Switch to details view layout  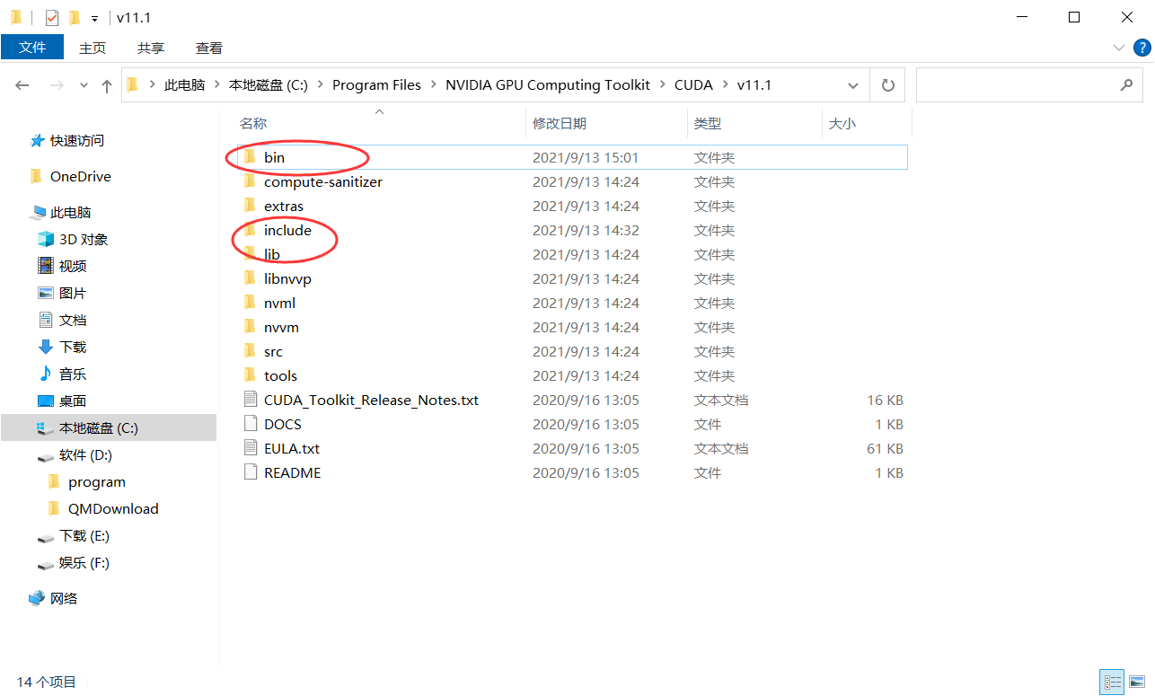click(1112, 683)
